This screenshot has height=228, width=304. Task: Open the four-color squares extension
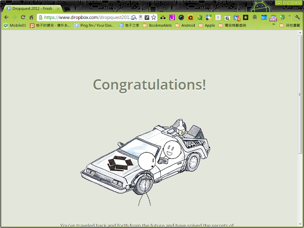coord(209,18)
